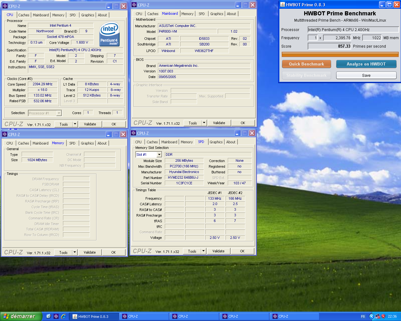Click the 2,395.76 MHz frequency field

point(337,38)
